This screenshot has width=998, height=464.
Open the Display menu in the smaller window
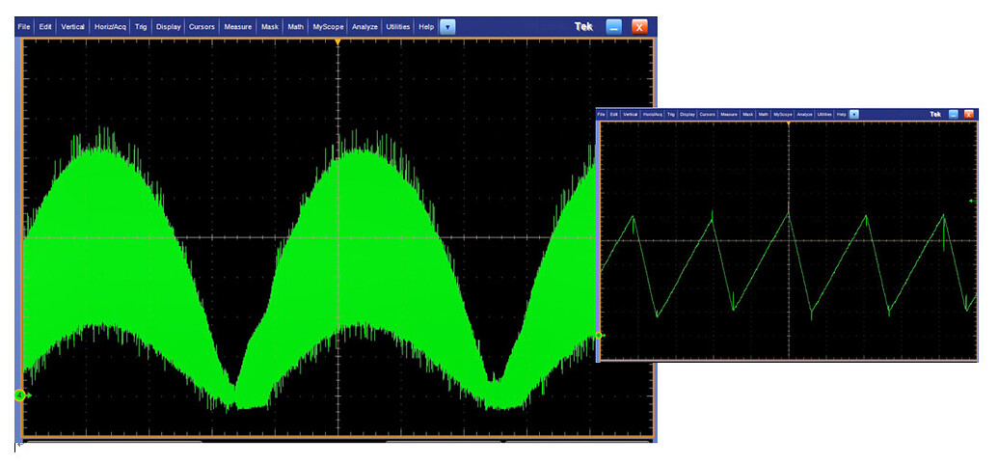click(688, 114)
